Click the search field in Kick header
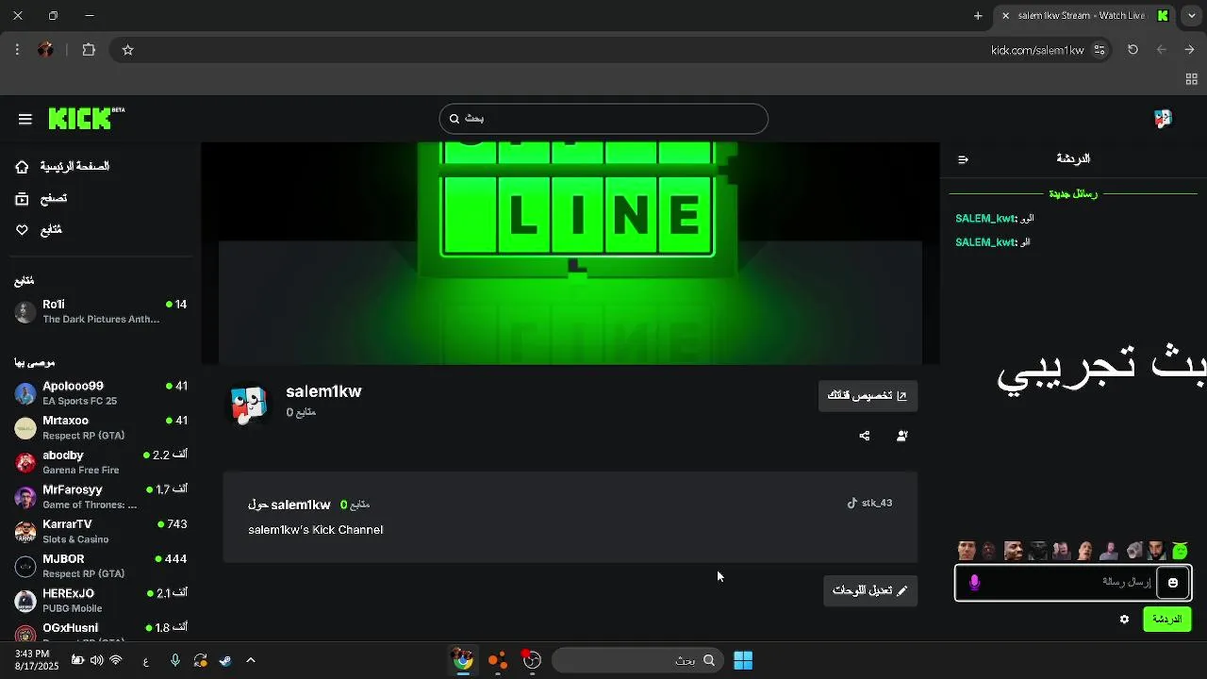The image size is (1207, 679). [x=603, y=119]
